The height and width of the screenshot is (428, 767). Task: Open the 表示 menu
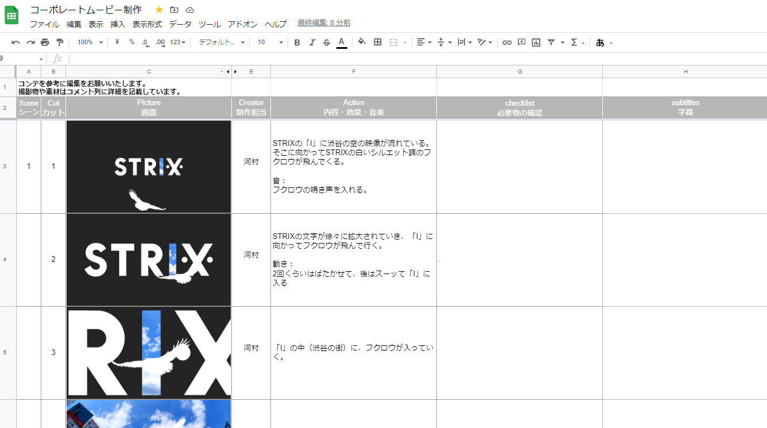(x=96, y=24)
